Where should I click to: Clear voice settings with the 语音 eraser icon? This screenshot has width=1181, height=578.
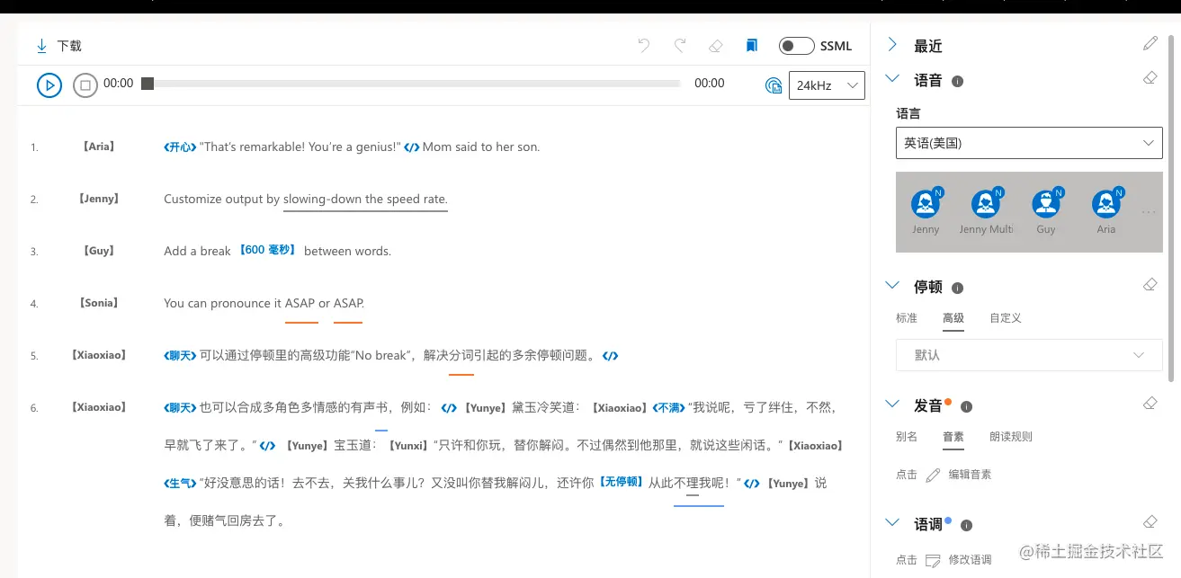(1150, 78)
